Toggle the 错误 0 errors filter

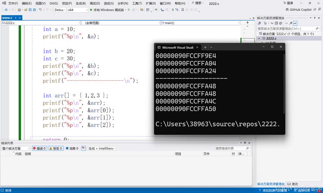(40, 148)
